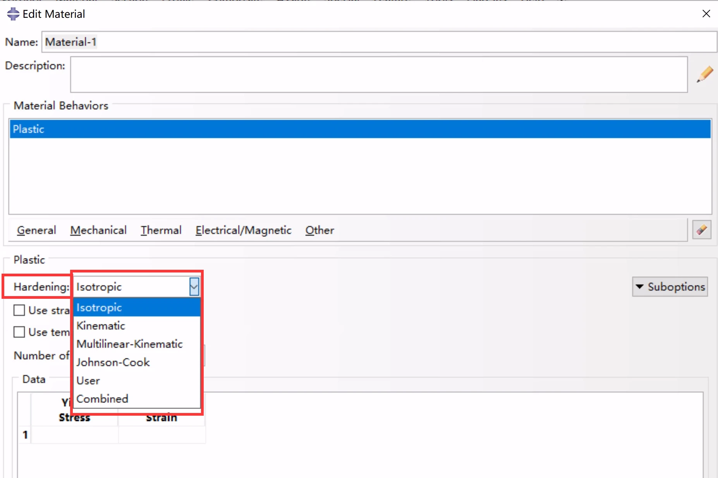Open the Other menu
The width and height of the screenshot is (718, 478).
click(319, 230)
